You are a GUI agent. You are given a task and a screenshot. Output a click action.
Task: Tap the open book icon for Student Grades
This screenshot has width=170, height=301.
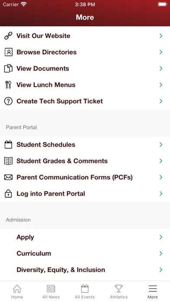point(8,161)
